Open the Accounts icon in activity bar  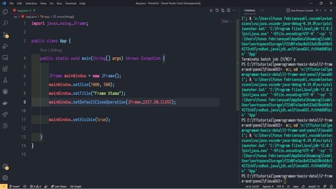[x=5, y=167]
